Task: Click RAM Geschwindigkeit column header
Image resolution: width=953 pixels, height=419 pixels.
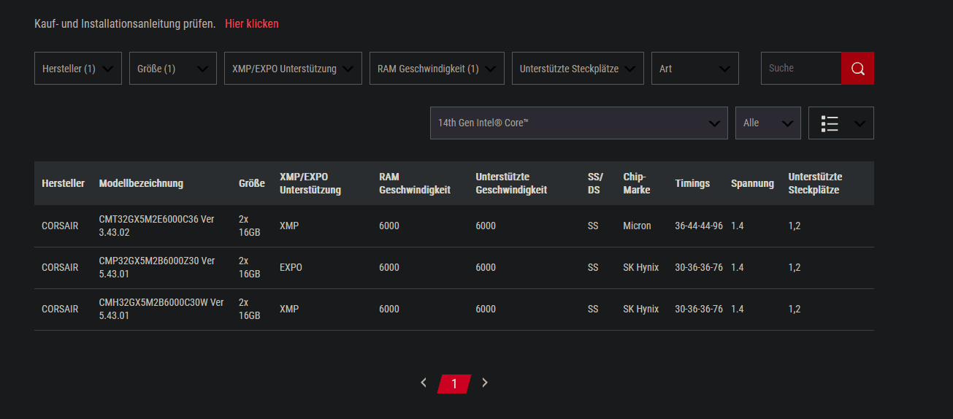Action: pyautogui.click(x=415, y=183)
